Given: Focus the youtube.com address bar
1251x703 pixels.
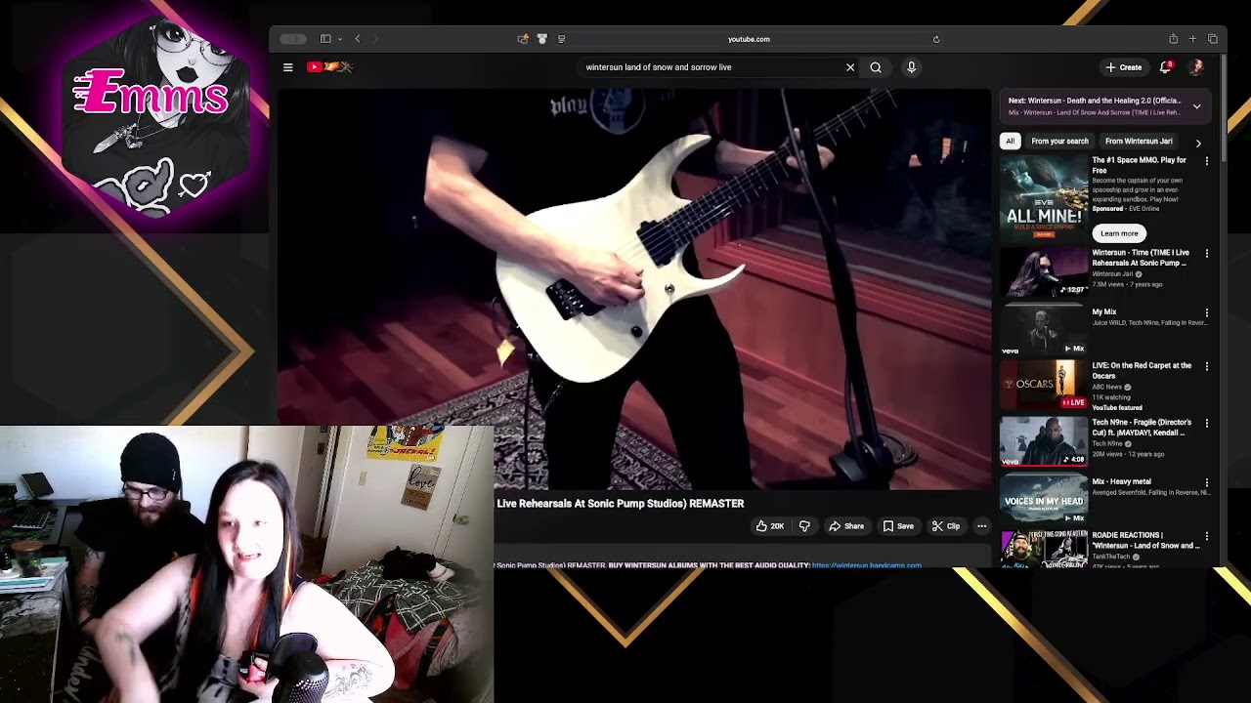Looking at the screenshot, I should [749, 39].
